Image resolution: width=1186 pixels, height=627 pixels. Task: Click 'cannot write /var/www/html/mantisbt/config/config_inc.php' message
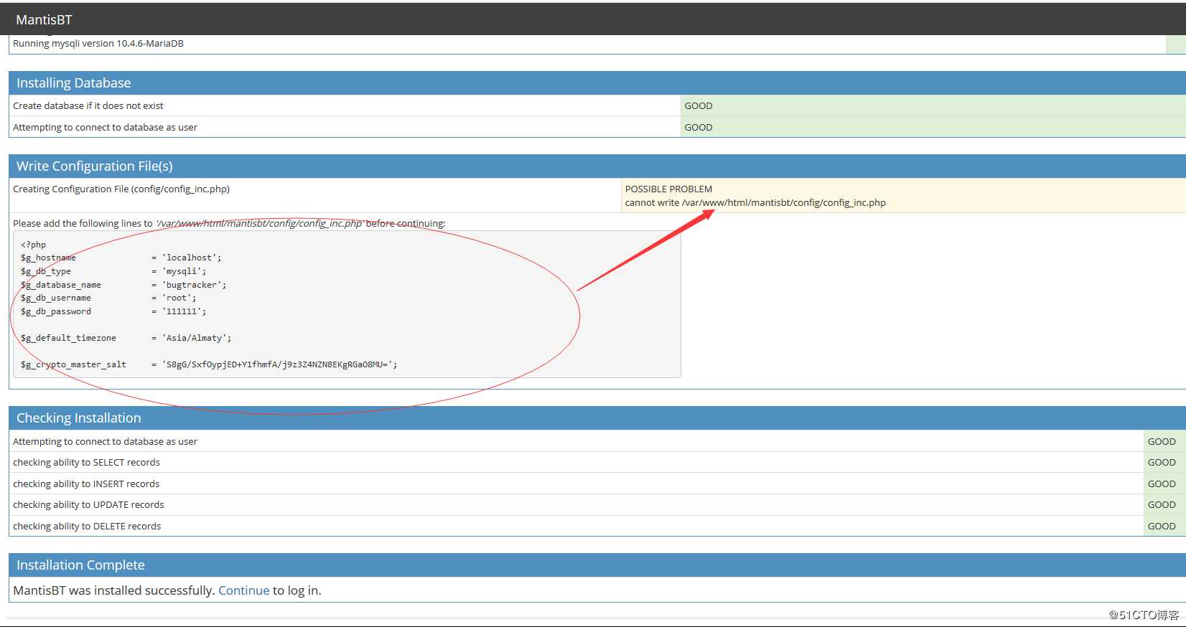click(755, 202)
